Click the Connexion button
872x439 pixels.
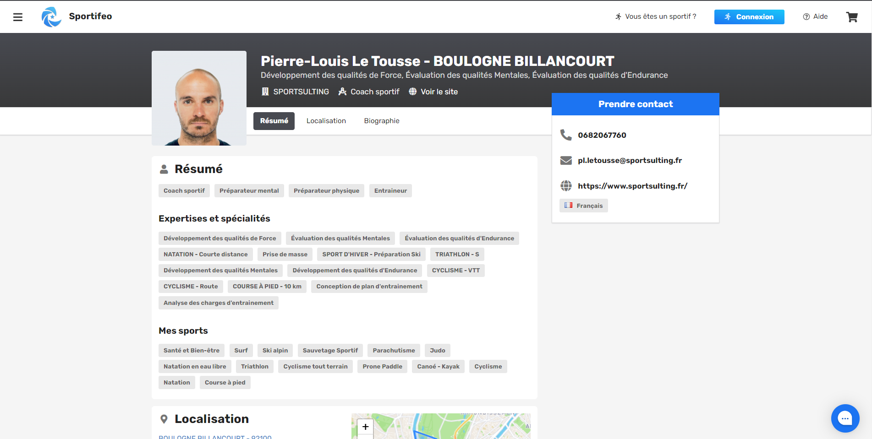(749, 17)
